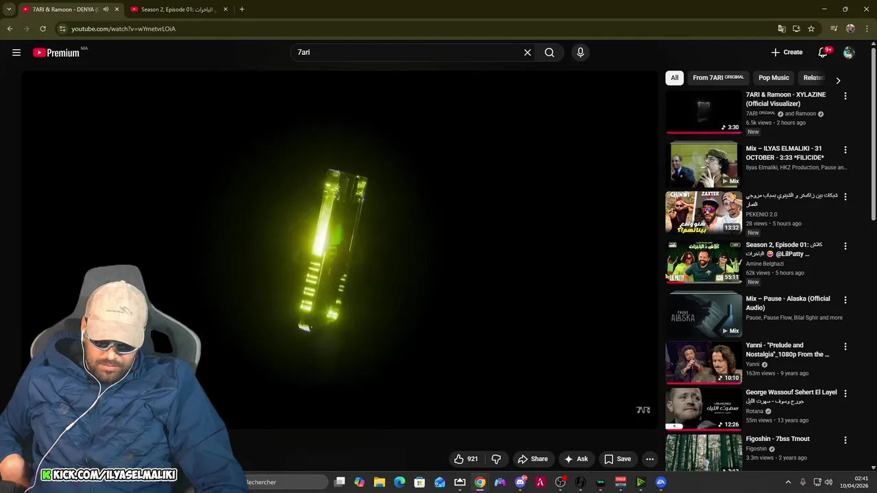Select the Related filter chip

point(813,78)
